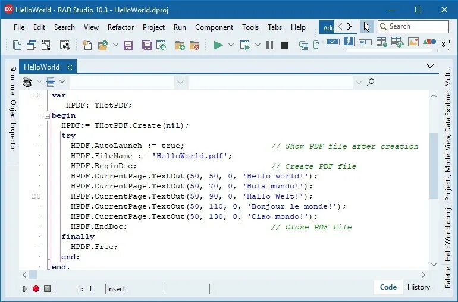Viewport: 458px width, 302px height.
Task: Open the Run menu
Action: tap(180, 27)
